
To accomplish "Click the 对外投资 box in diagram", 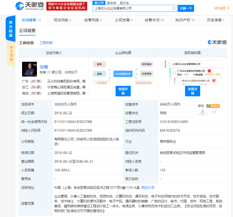I will 147,64.
